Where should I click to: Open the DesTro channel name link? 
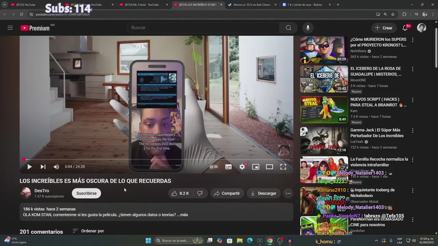42,191
